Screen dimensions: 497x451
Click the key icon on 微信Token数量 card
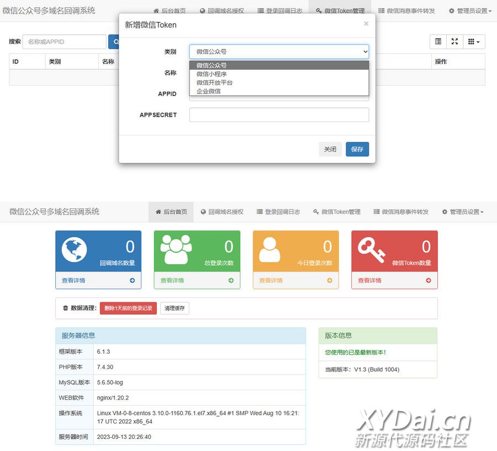pyautogui.click(x=372, y=249)
